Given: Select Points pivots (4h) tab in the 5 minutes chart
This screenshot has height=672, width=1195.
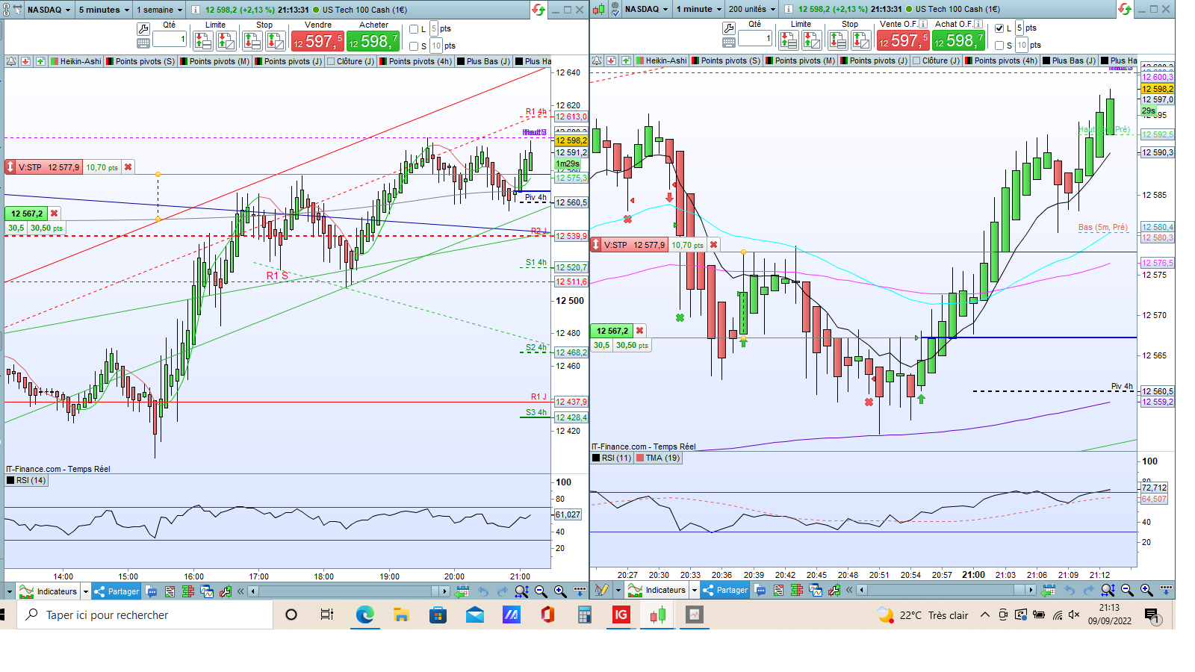Looking at the screenshot, I should point(416,61).
